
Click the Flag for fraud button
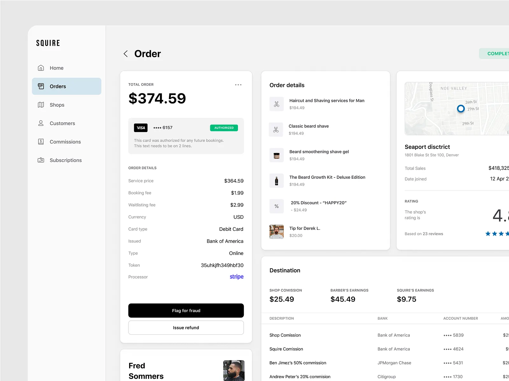pyautogui.click(x=186, y=311)
